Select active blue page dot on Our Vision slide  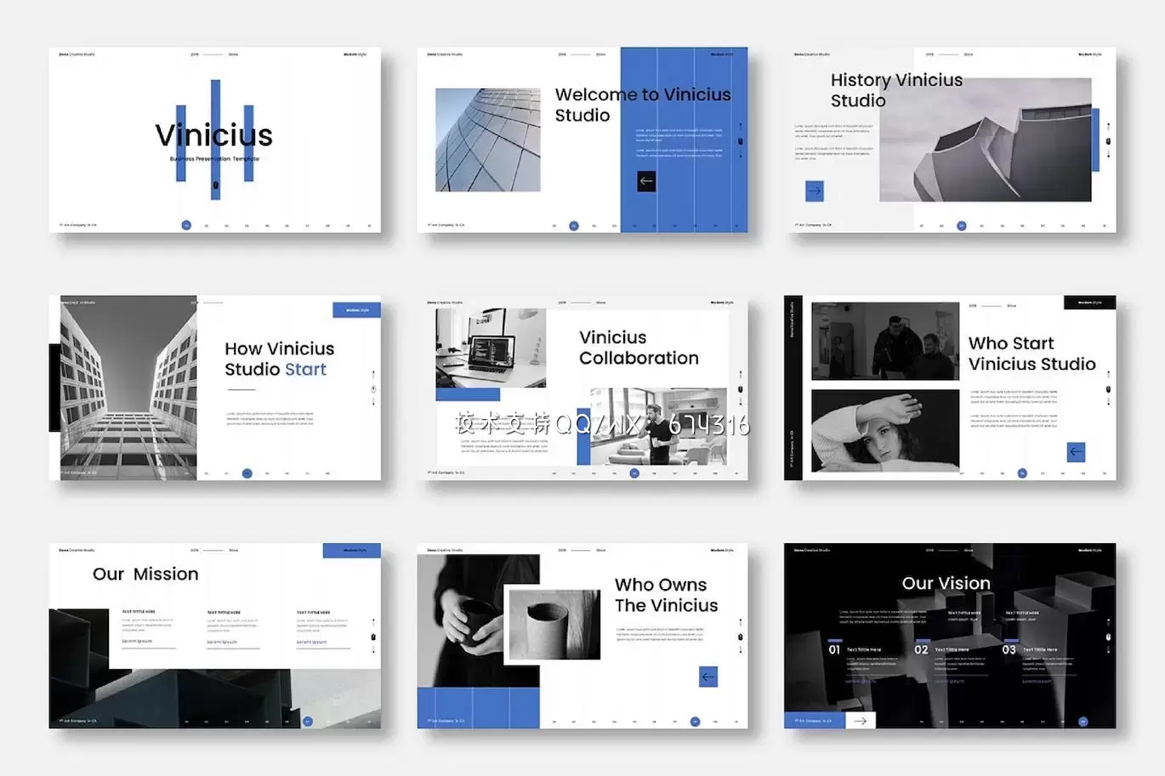(x=1083, y=722)
